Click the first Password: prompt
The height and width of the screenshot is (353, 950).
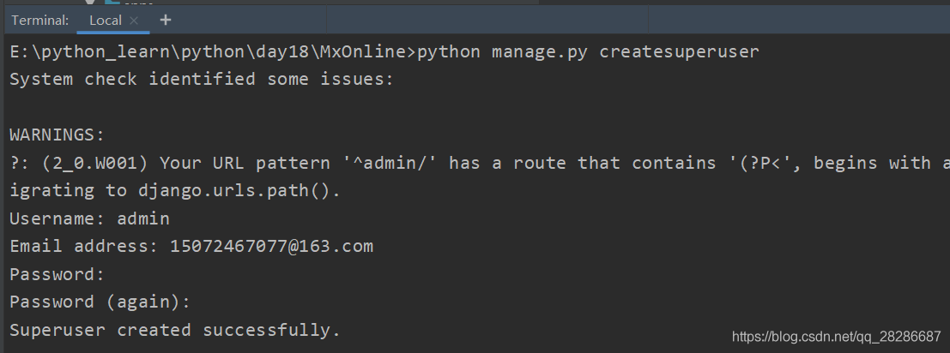pos(57,274)
